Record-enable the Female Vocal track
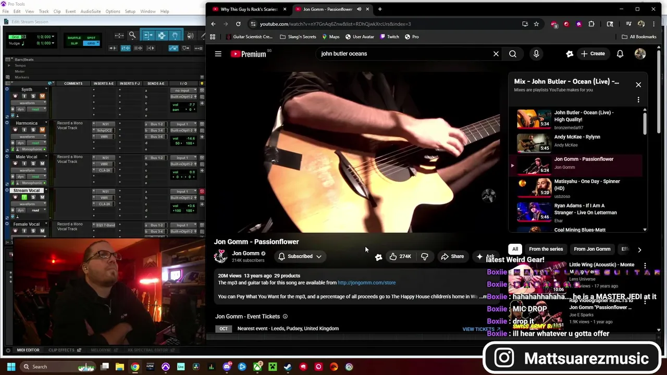The height and width of the screenshot is (375, 667). 15,231
